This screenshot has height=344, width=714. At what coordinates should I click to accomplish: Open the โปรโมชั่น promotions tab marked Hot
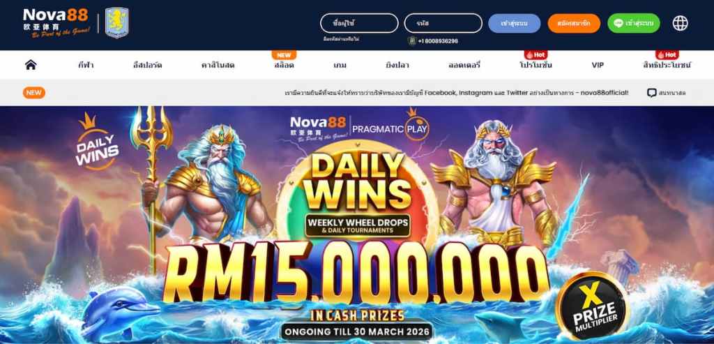pos(535,65)
